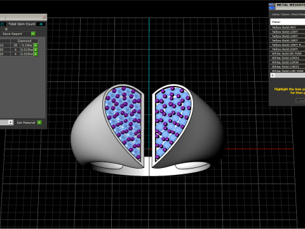Click the Calculate button in Metal Weights
305x229 pixels.
301,101
